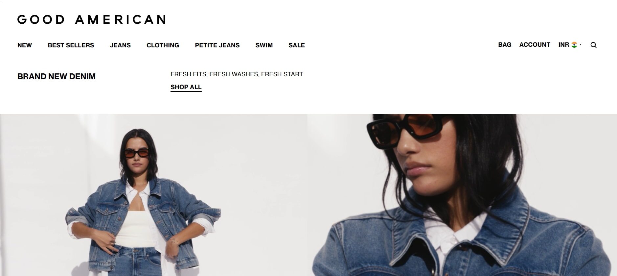Click the India flag icon
This screenshot has height=276, width=617.
coord(574,45)
